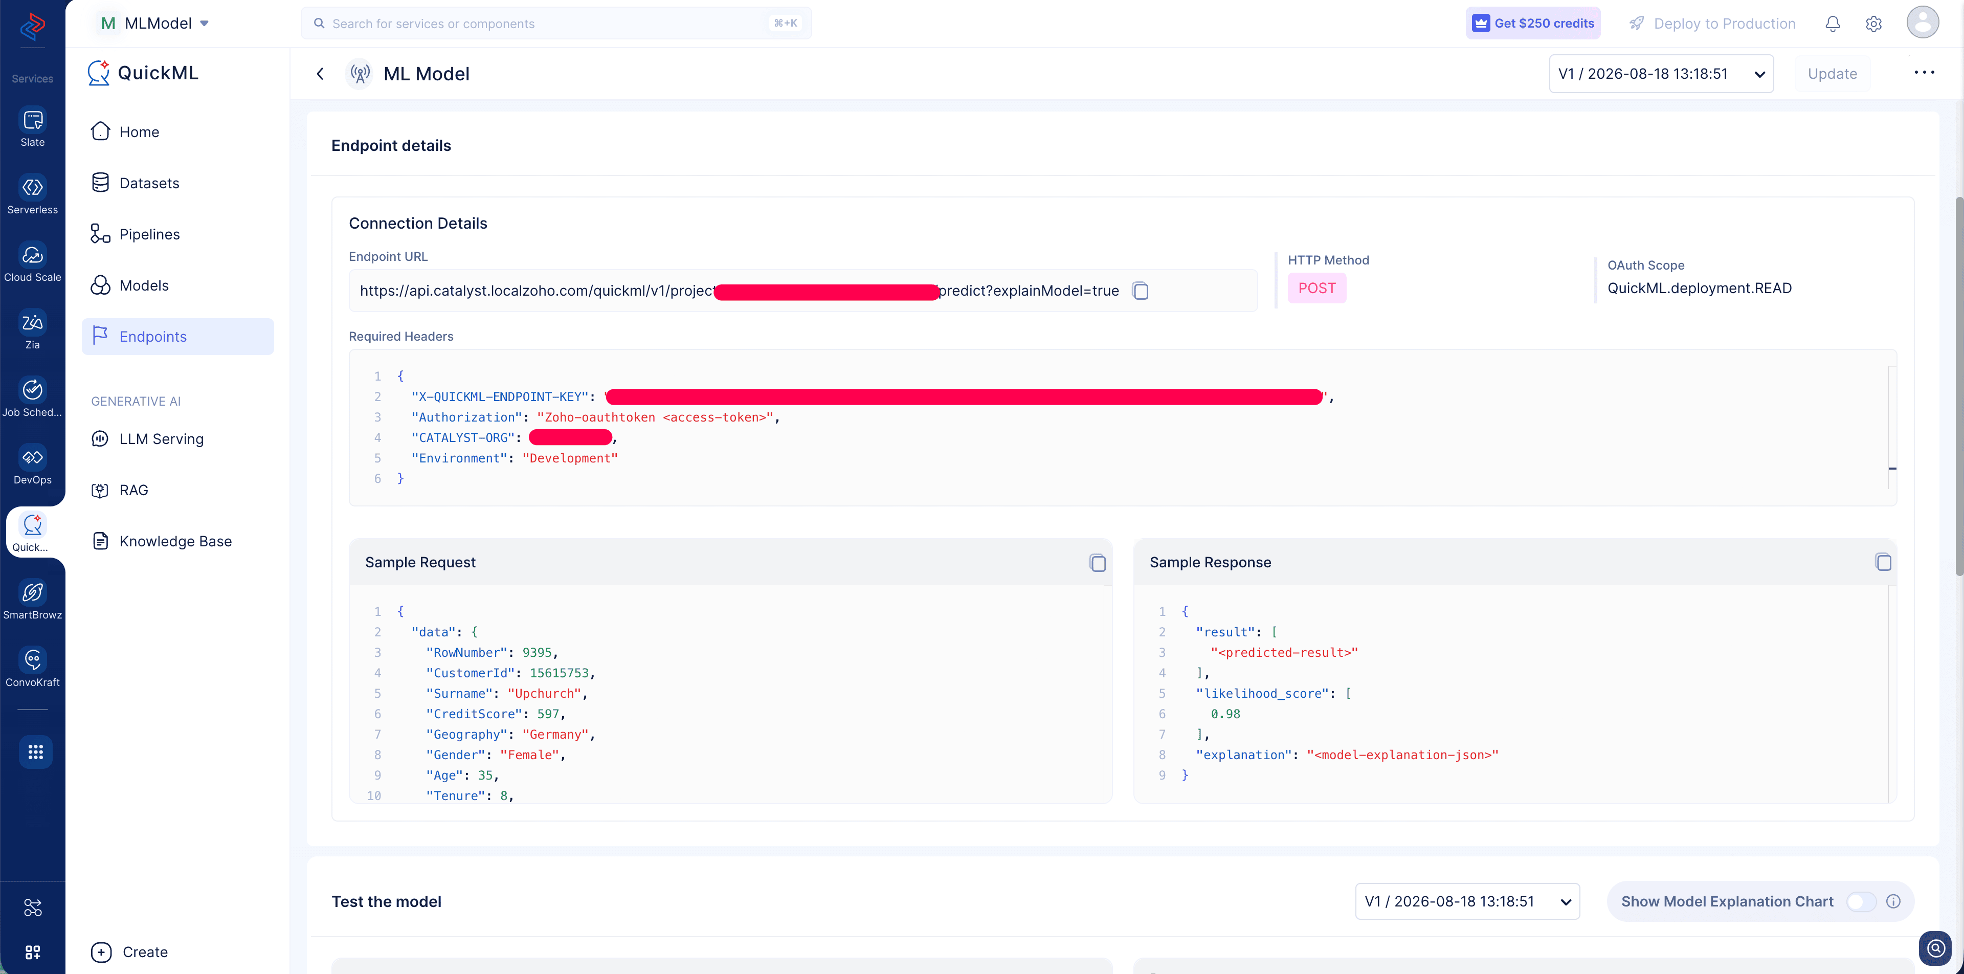The height and width of the screenshot is (974, 1964).
Task: Click the "Geography": "Germany" request line
Action: click(x=510, y=735)
